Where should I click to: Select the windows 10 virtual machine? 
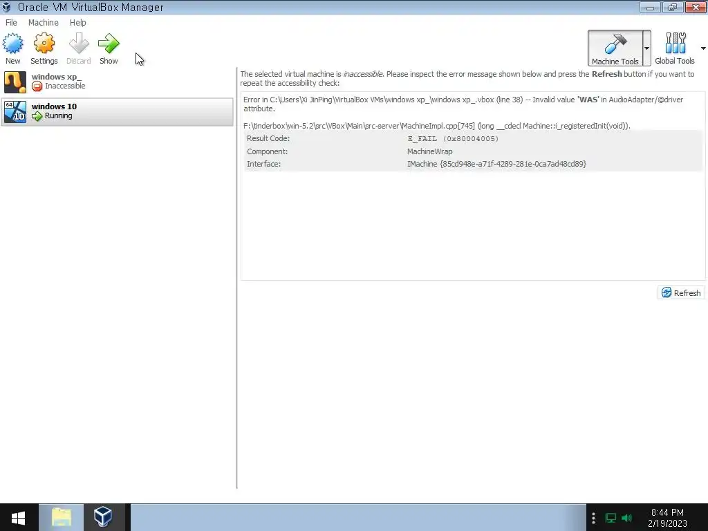pos(118,111)
